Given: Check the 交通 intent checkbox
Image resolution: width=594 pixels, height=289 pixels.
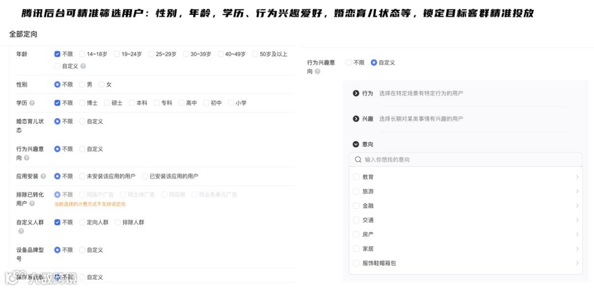Looking at the screenshot, I should click(x=356, y=220).
